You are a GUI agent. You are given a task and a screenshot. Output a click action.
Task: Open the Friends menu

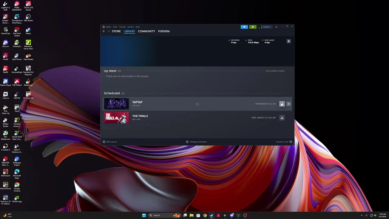point(122,27)
